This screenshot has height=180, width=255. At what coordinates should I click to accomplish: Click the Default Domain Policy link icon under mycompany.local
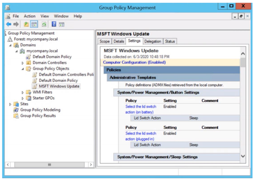click(x=28, y=57)
